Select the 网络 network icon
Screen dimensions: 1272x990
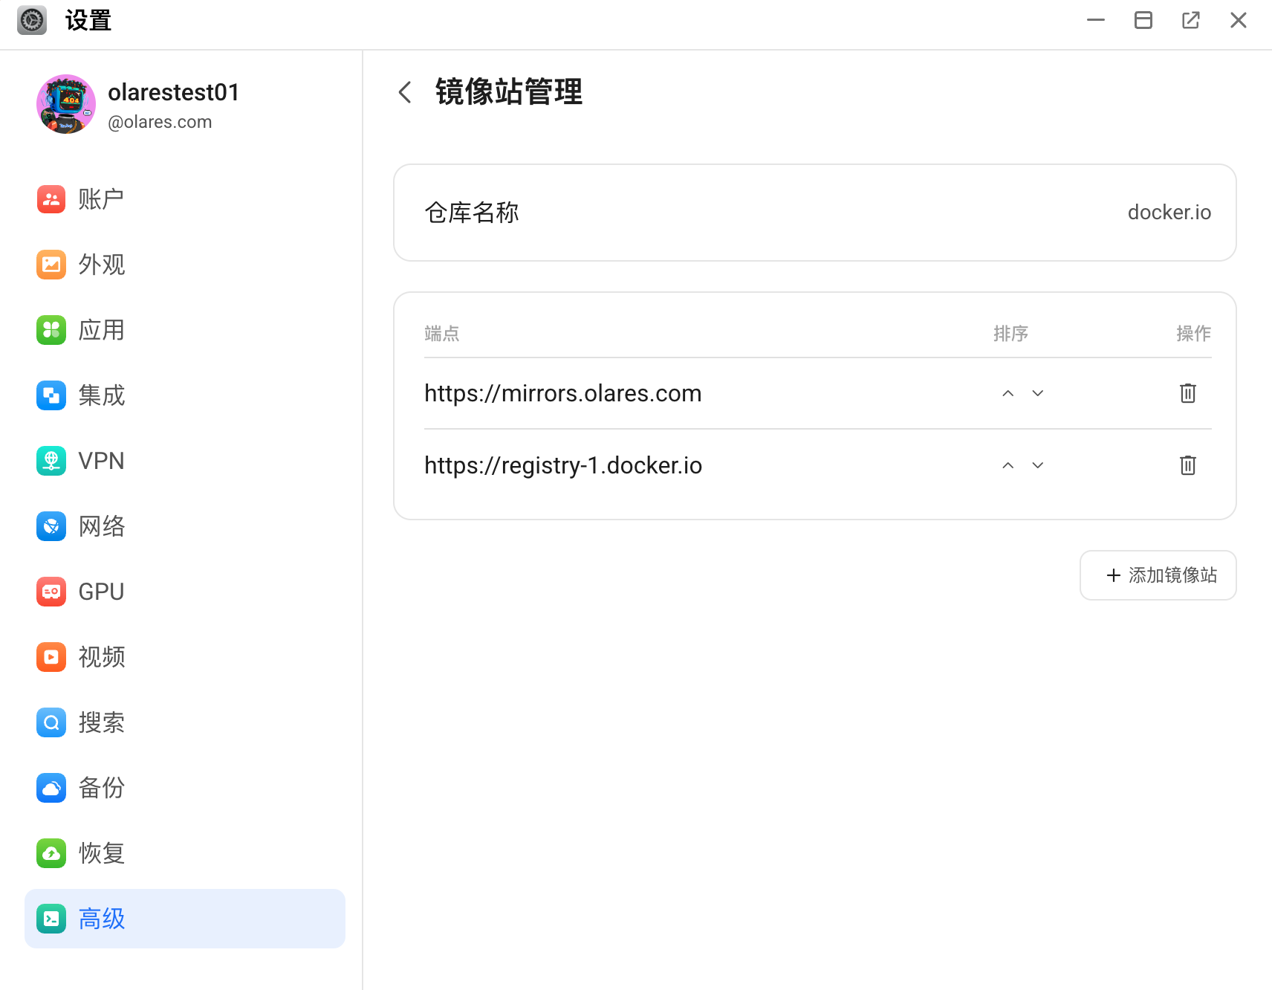click(x=51, y=525)
